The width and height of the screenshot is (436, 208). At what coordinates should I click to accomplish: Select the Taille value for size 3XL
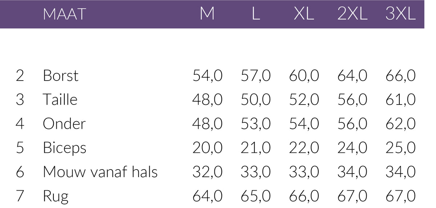pyautogui.click(x=400, y=100)
